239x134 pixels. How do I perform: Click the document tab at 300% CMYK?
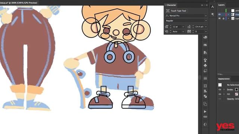coord(19,3)
